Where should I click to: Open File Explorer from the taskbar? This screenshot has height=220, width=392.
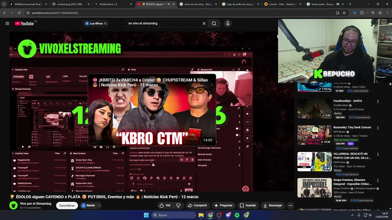(x=201, y=215)
